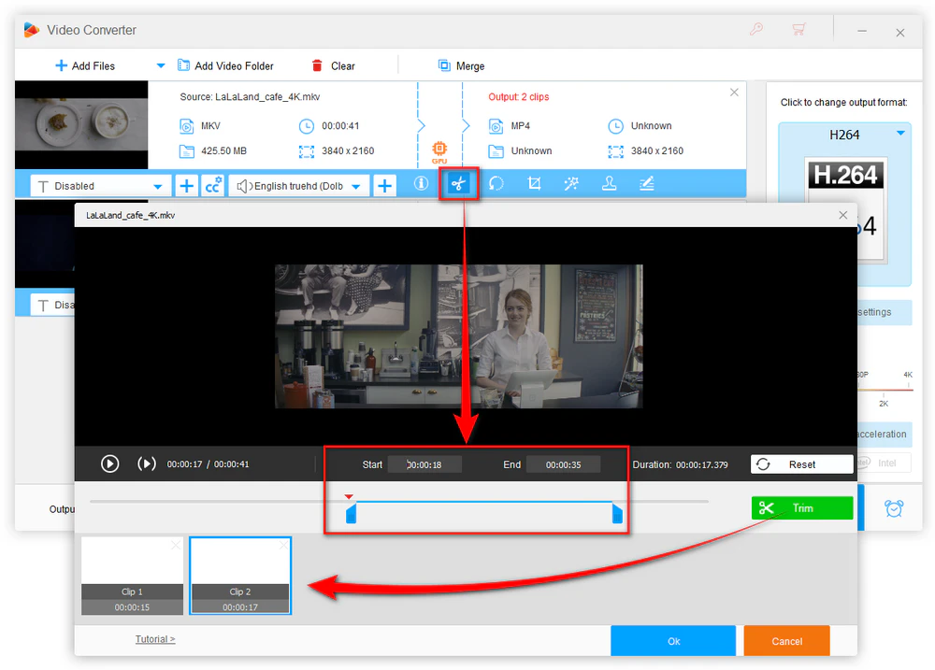Click the GPU acceleration chip icon
935x670 pixels.
coord(439,151)
